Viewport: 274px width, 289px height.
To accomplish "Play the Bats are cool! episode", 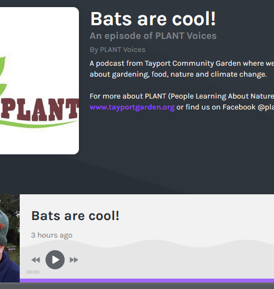I will [55, 259].
